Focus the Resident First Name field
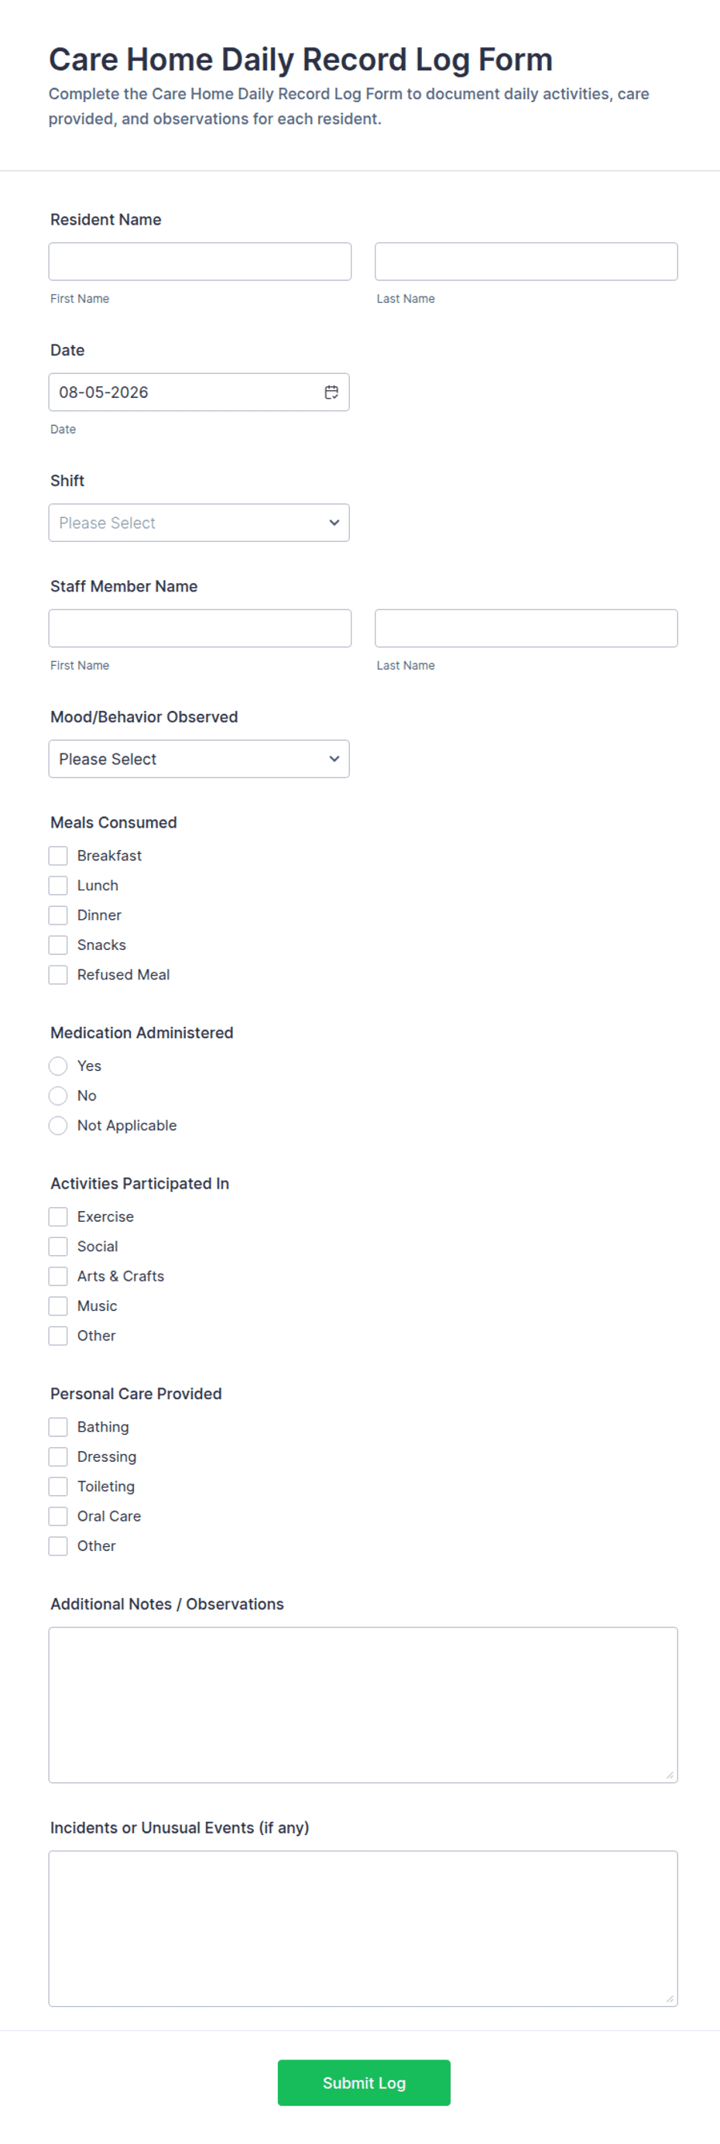The width and height of the screenshot is (720, 2144). coord(200,262)
